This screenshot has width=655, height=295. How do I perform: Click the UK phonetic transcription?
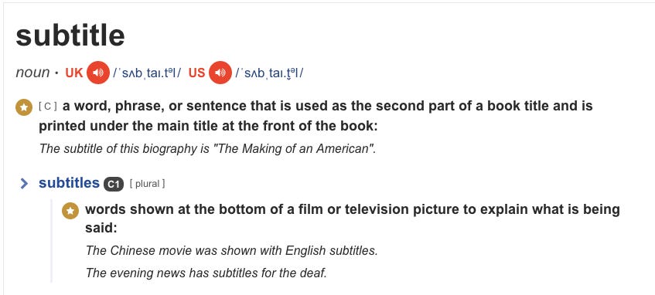click(x=147, y=73)
